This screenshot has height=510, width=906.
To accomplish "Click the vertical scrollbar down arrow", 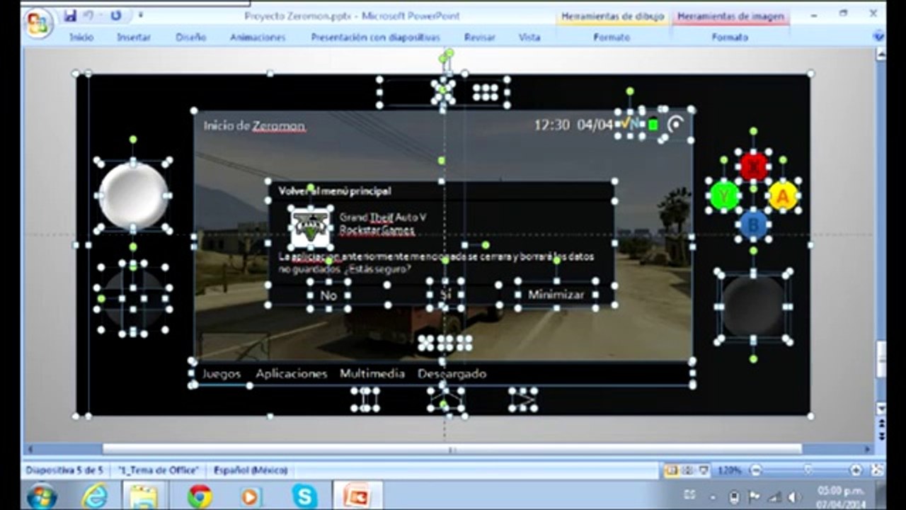I will (x=881, y=408).
